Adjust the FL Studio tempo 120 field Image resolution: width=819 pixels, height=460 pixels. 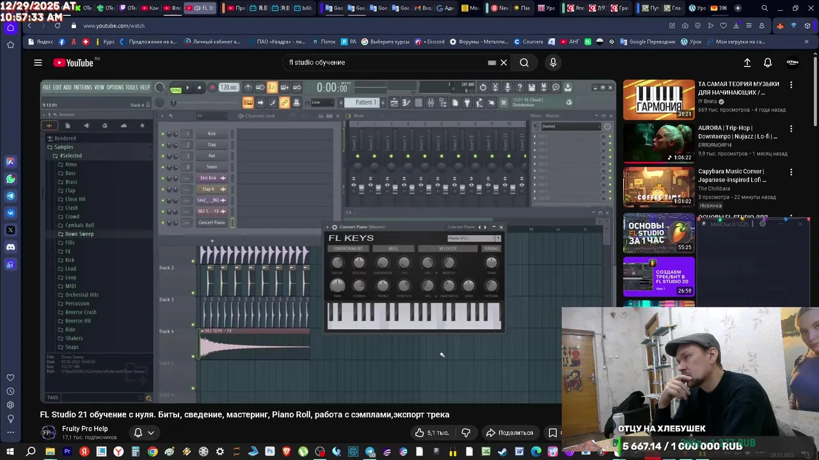[x=228, y=88]
